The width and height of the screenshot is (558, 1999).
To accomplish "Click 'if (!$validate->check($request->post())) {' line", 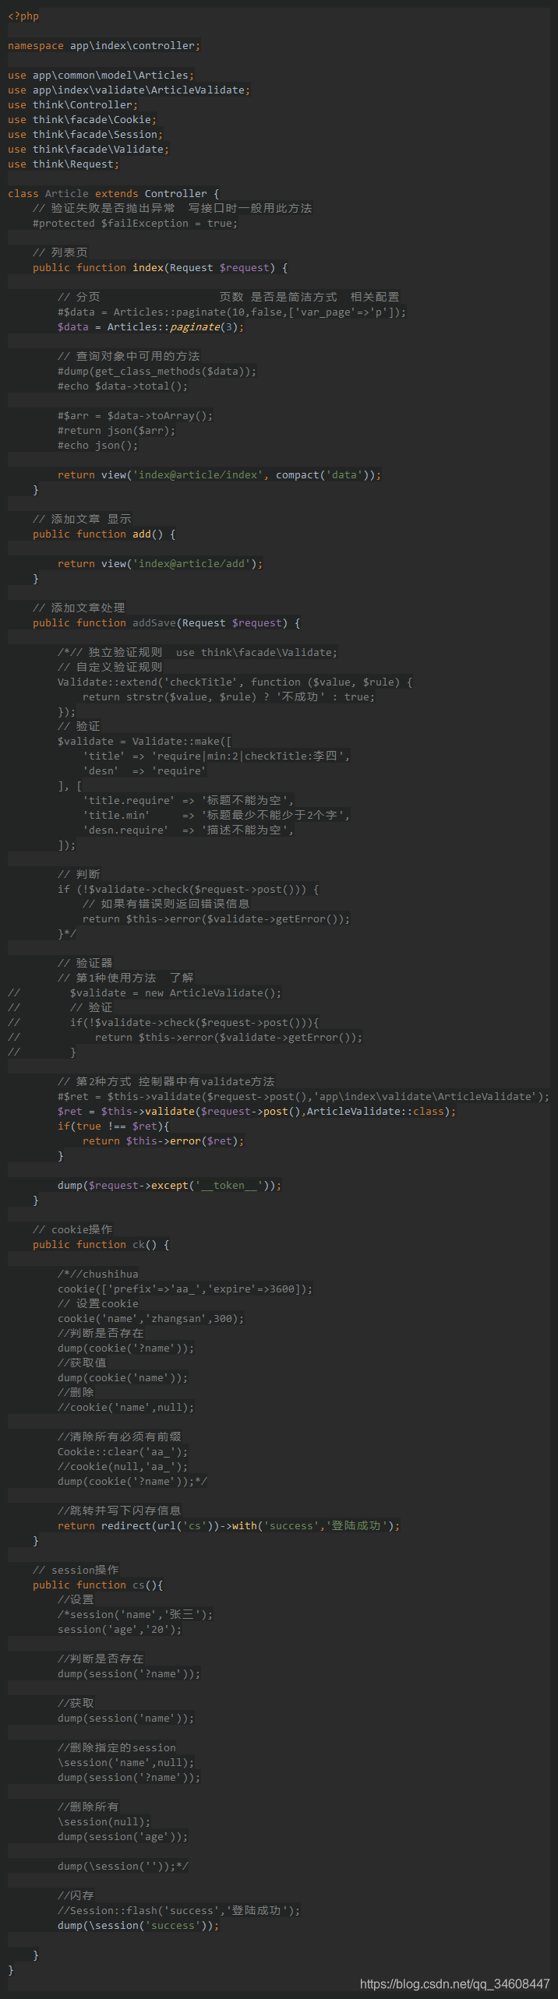I will pos(188,890).
